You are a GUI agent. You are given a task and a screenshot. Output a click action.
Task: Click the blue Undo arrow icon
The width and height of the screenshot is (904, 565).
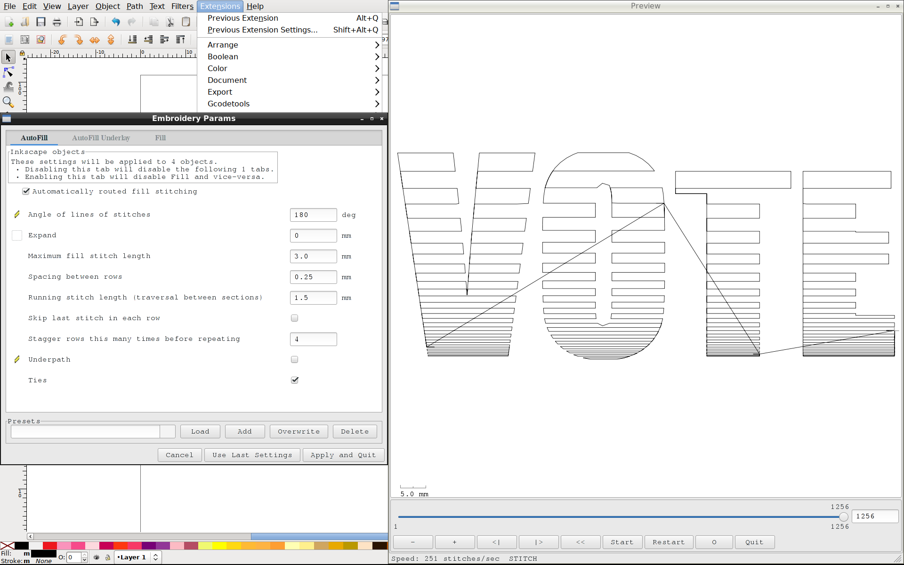[116, 22]
